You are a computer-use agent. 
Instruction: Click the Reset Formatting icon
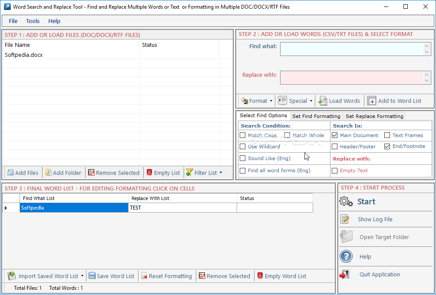click(144, 276)
